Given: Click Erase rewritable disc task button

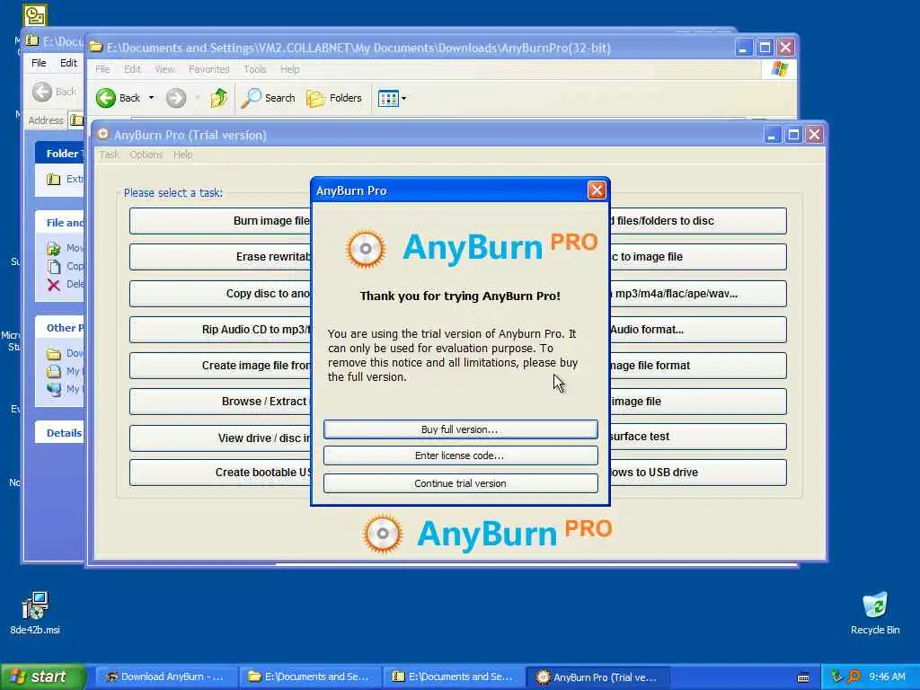Looking at the screenshot, I should (x=220, y=256).
